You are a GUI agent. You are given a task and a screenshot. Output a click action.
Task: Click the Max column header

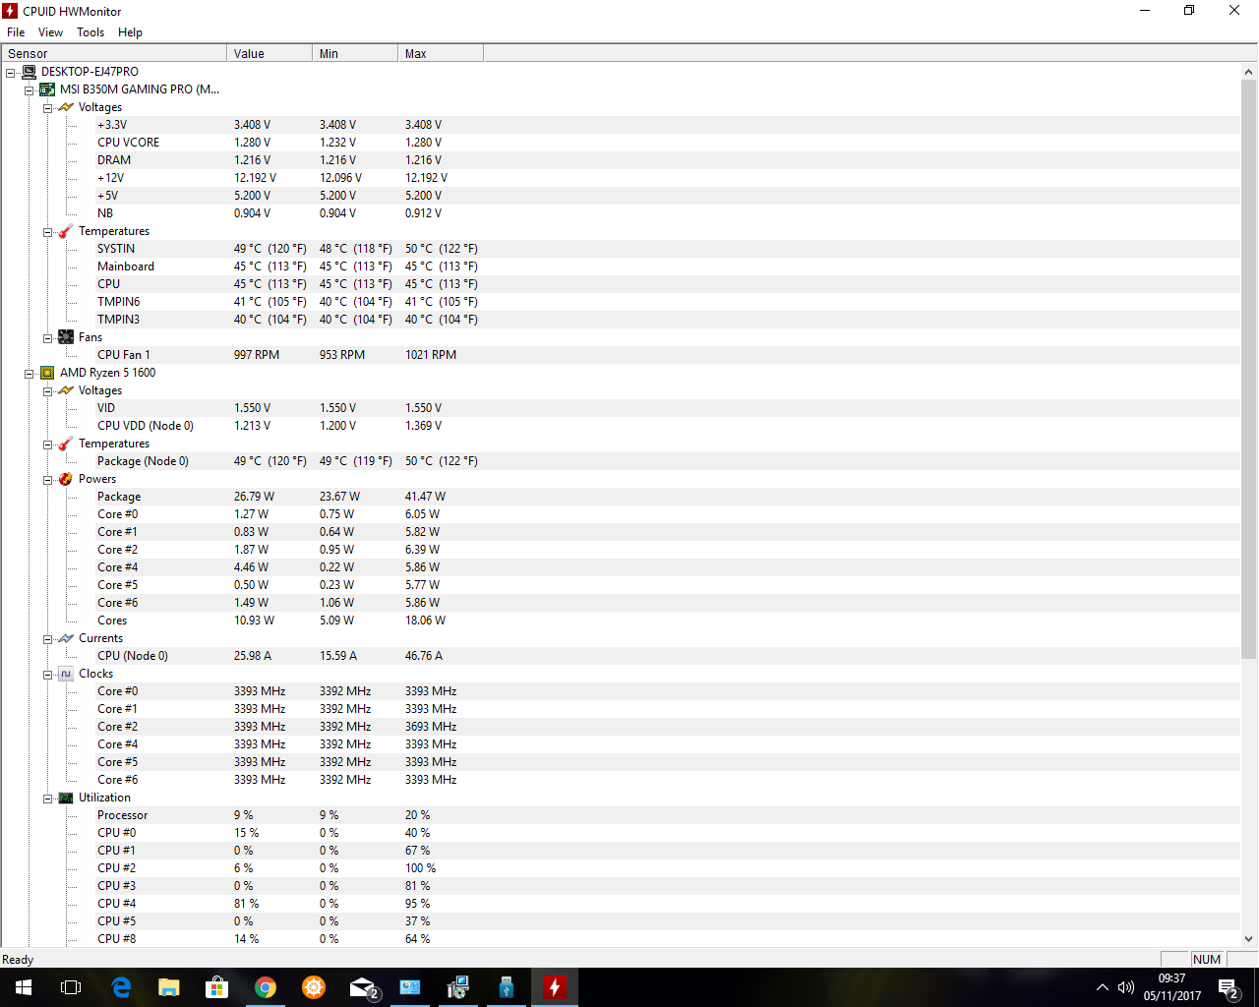click(x=441, y=53)
